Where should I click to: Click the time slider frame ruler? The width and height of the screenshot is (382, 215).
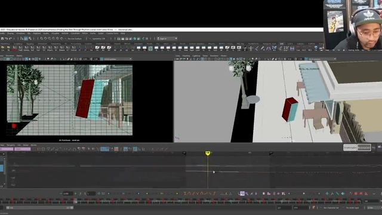tap(180, 202)
